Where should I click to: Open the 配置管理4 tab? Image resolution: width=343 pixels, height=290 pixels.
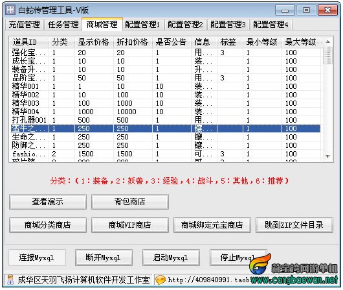point(271,25)
